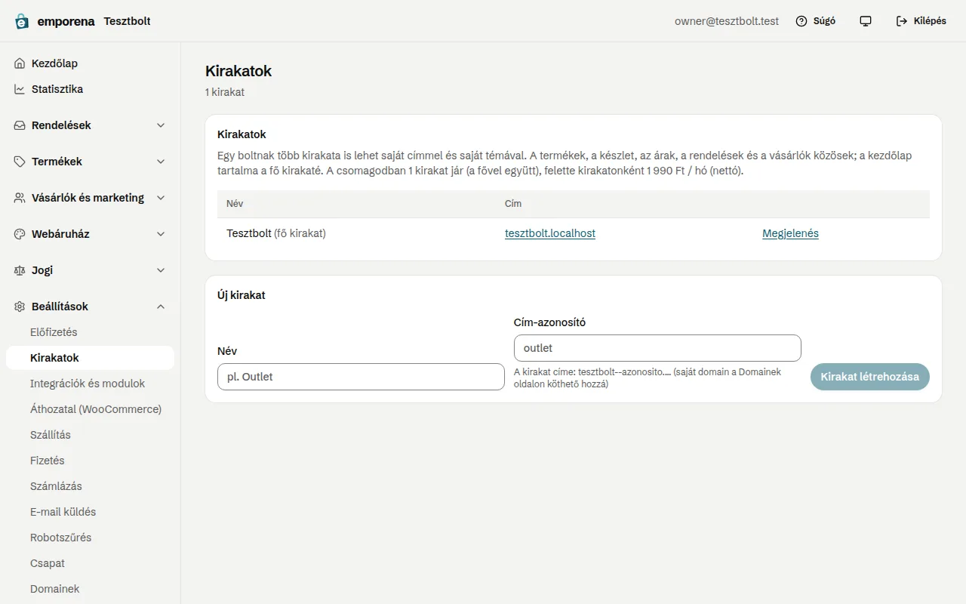Click the Kirakat létrehozása button
Image resolution: width=966 pixels, height=604 pixels.
(869, 377)
